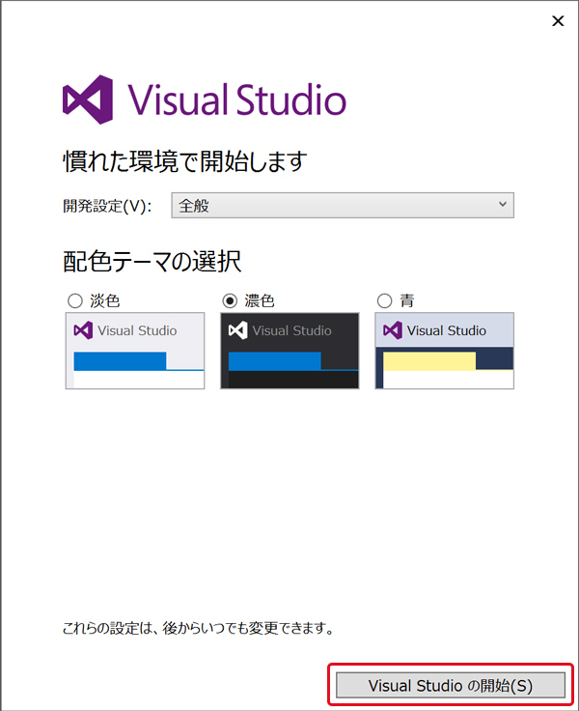Image resolution: width=579 pixels, height=711 pixels.
Task: Click the dropdown arrow of 開発設定 combo box
Action: click(x=503, y=205)
